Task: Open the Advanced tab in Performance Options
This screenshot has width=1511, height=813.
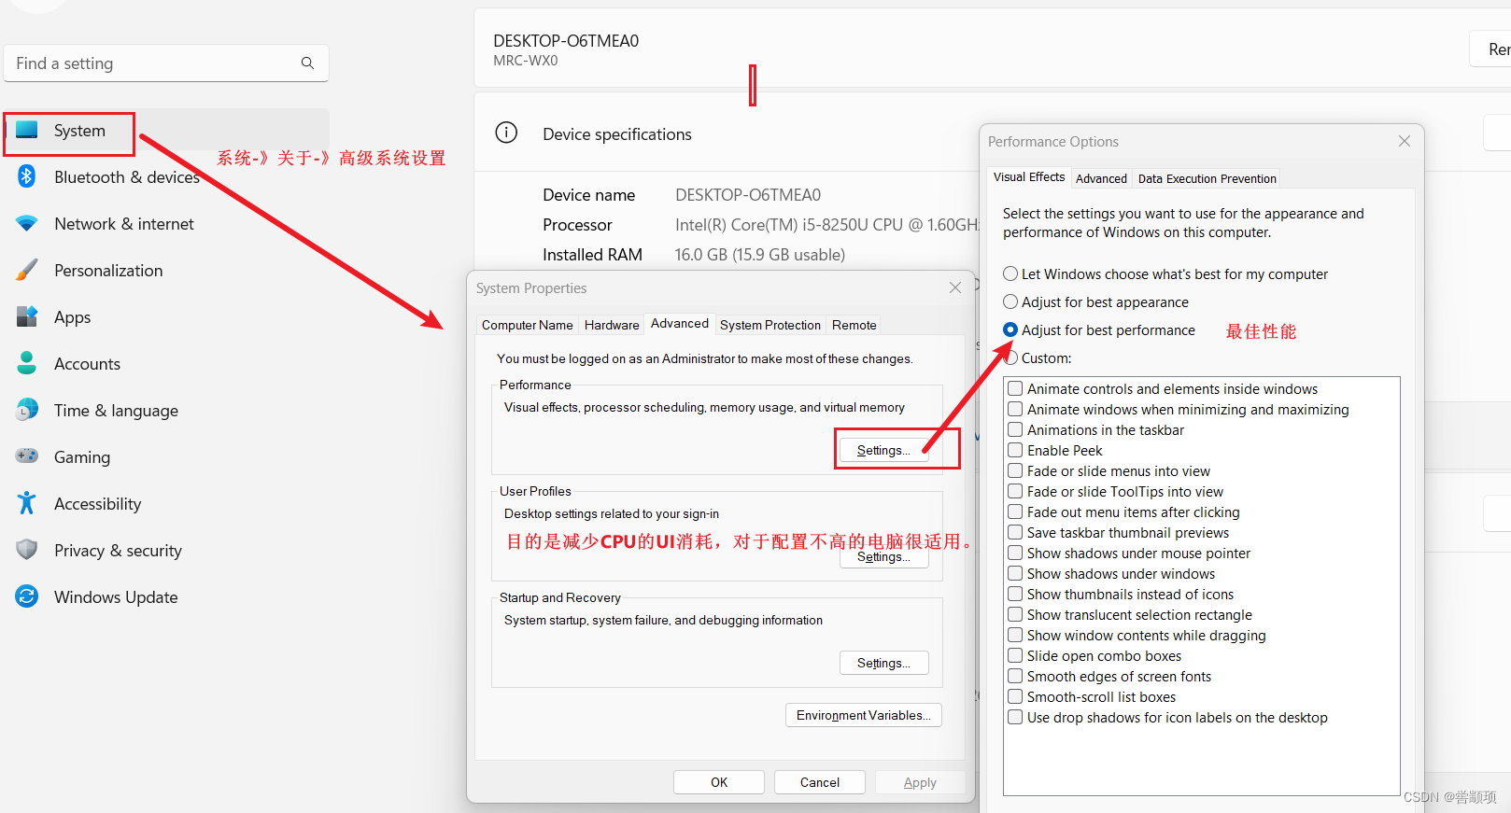Action: pyautogui.click(x=1101, y=178)
